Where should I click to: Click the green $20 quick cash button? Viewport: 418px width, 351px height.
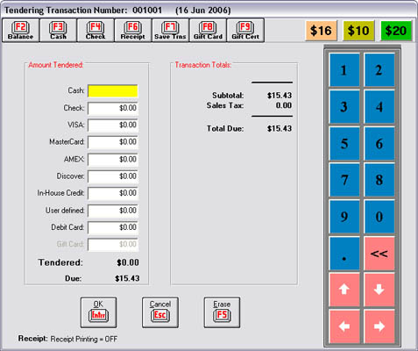pos(396,31)
